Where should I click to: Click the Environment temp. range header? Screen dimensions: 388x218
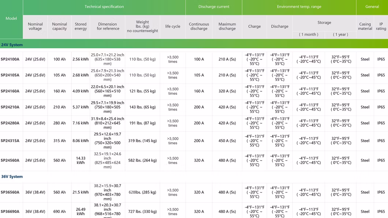[x=299, y=7]
